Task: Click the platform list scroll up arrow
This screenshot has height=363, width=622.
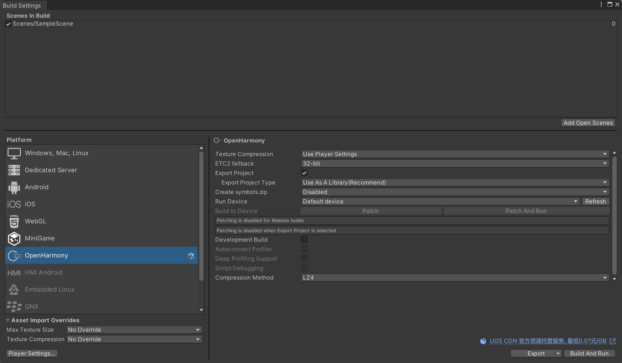Action: [201, 148]
